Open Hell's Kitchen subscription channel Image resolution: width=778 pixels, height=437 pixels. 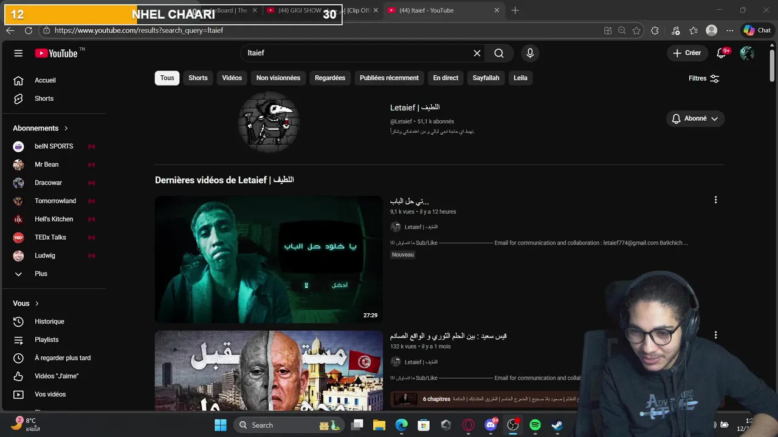[55, 219]
